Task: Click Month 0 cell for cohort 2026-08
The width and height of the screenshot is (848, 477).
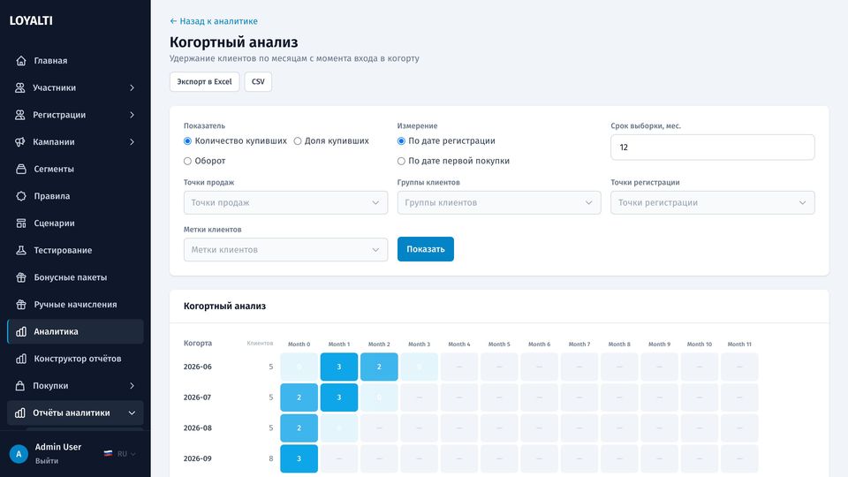Action: (x=299, y=428)
